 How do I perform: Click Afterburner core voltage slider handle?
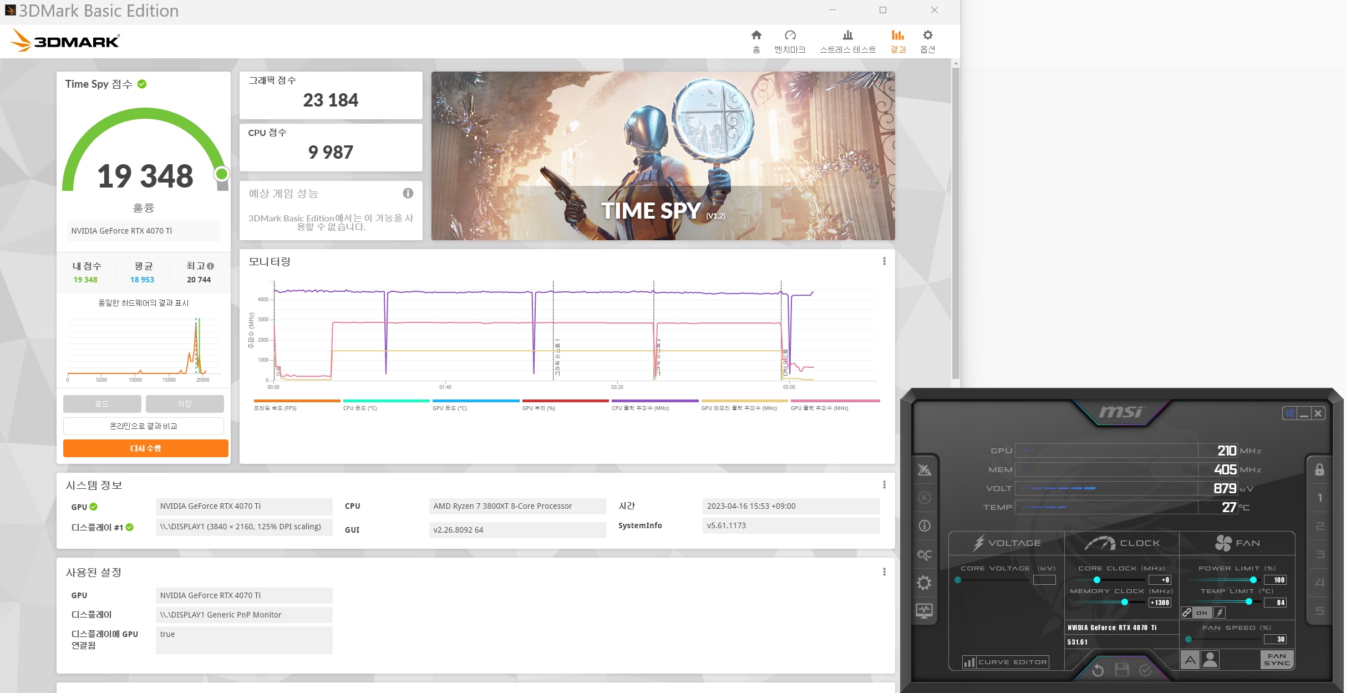tap(958, 580)
